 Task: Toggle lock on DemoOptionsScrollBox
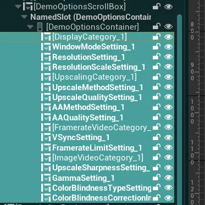[157, 7]
